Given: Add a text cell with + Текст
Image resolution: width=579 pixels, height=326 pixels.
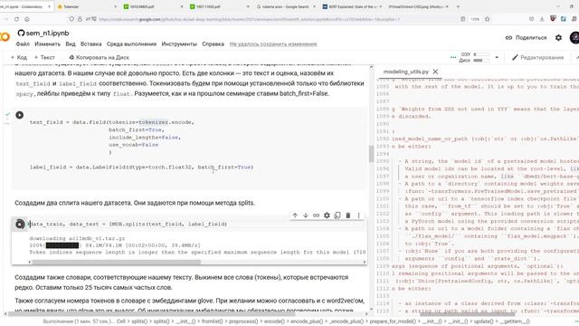Looking at the screenshot, I should click(44, 57).
